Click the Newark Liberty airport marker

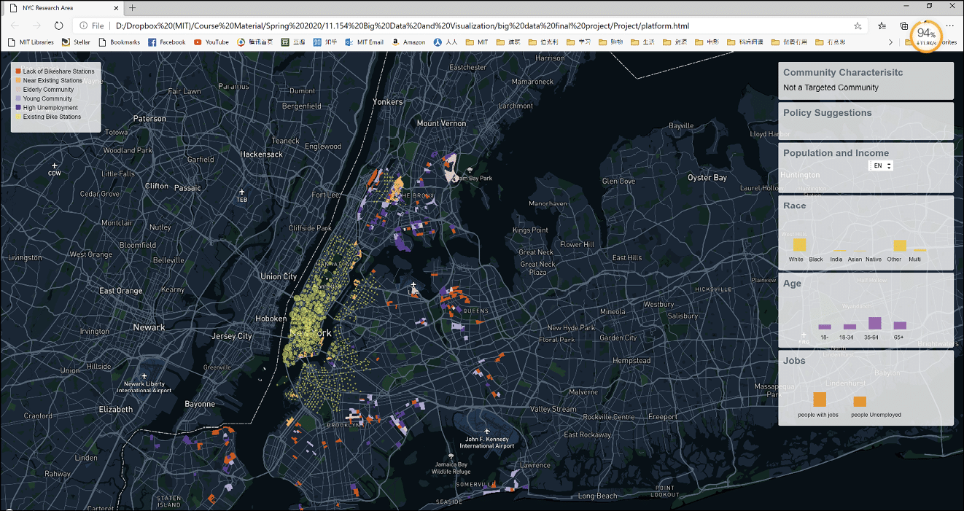144,376
